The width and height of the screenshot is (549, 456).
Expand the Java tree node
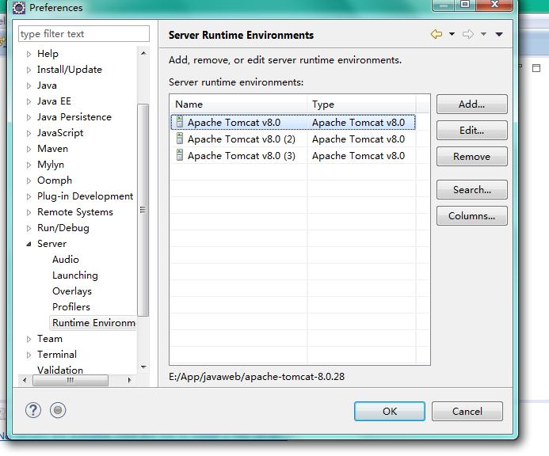[x=29, y=85]
